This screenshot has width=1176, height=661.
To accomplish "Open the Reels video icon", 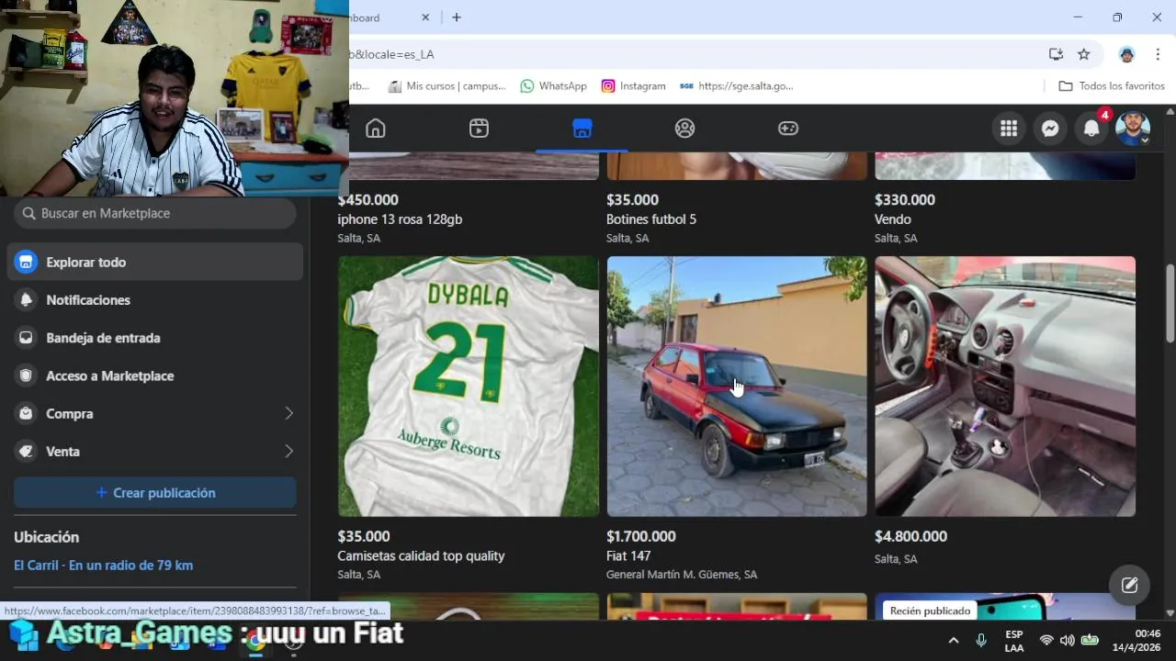I will pyautogui.click(x=479, y=129).
